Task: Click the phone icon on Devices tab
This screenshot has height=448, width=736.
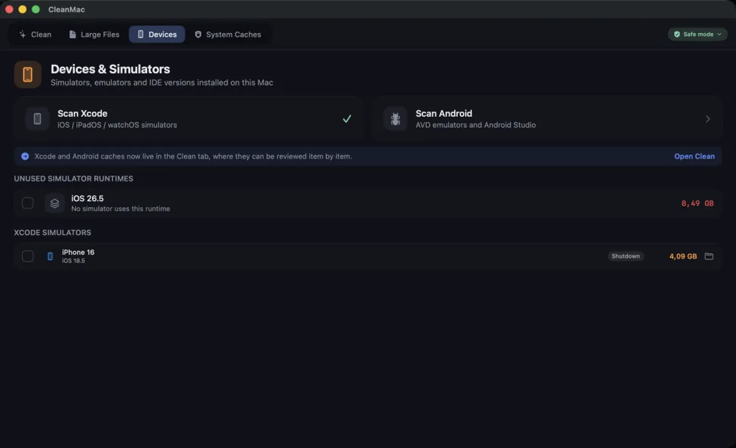Action: [141, 35]
